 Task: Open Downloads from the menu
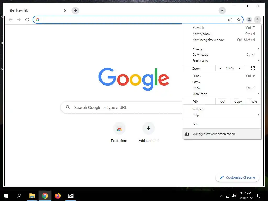click(x=222, y=55)
